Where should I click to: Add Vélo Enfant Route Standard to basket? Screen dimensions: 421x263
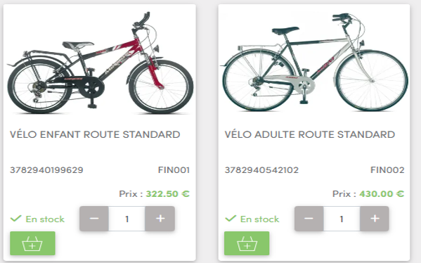coord(32,243)
